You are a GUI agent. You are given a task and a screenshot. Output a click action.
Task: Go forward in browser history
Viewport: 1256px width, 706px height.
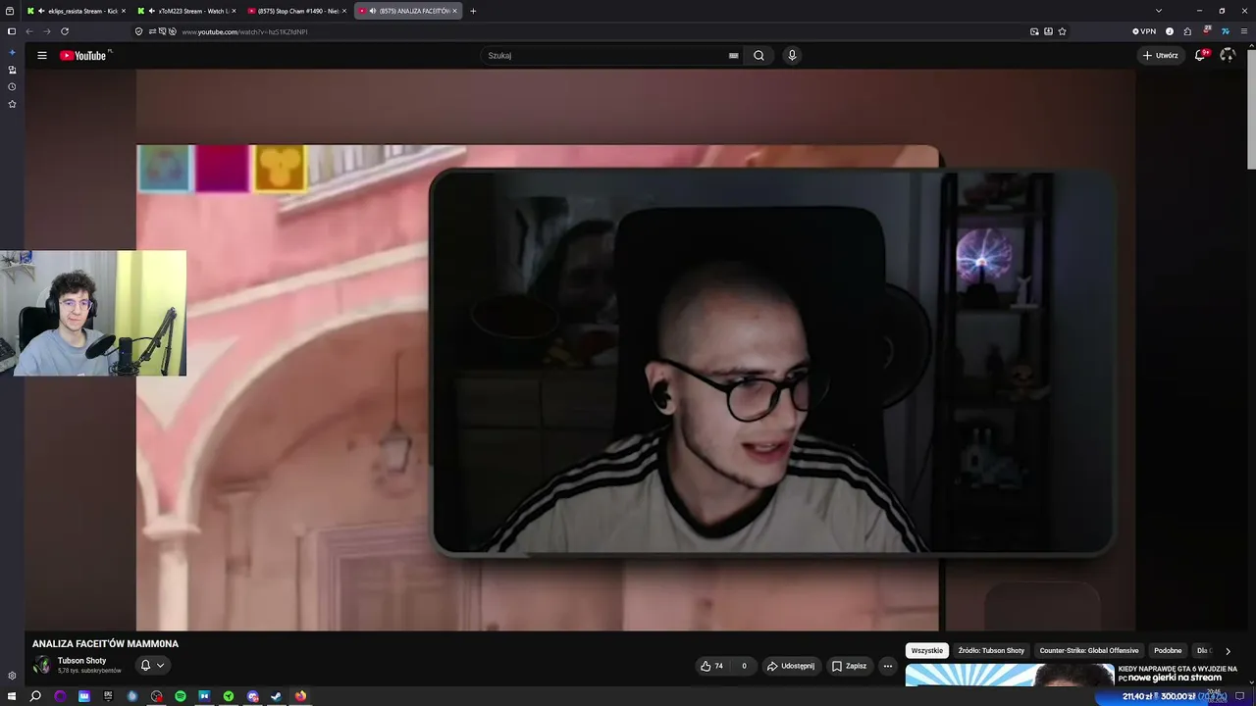tap(46, 31)
